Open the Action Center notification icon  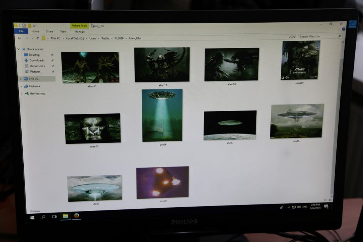tap(326, 206)
